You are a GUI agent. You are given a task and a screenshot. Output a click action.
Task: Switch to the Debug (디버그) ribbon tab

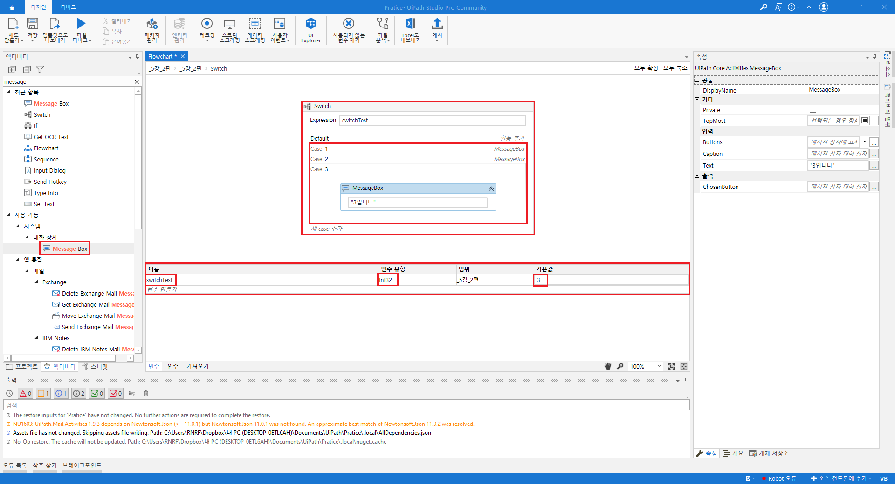click(68, 7)
